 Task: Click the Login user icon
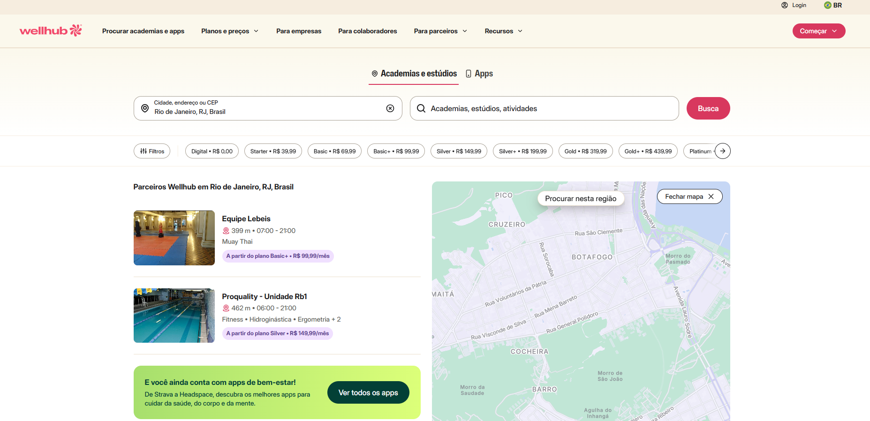tap(785, 5)
